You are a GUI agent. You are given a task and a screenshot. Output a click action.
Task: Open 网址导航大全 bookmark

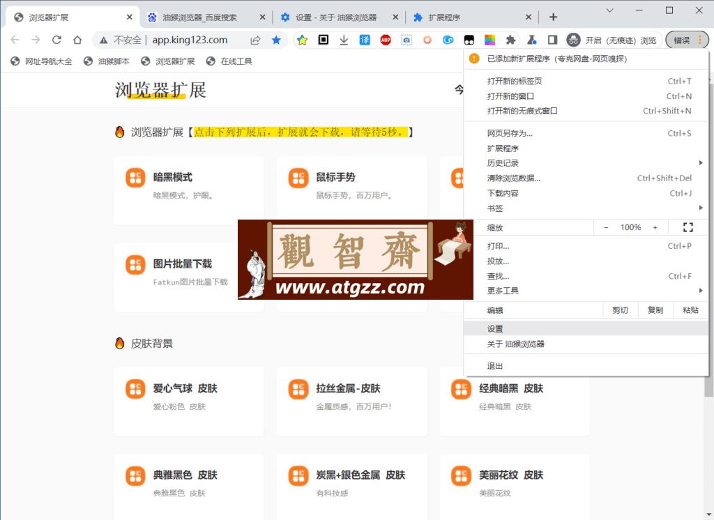(41, 61)
